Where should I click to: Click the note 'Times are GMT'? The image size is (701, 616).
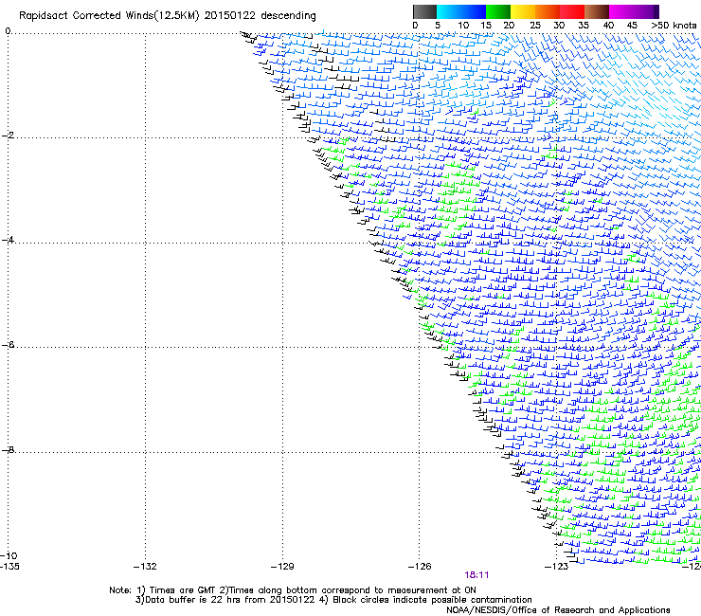click(181, 590)
